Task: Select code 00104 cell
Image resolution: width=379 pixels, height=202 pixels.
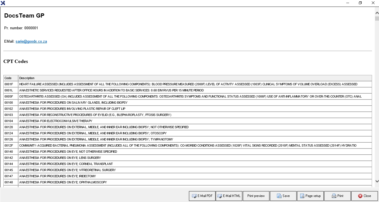Action: point(11,121)
